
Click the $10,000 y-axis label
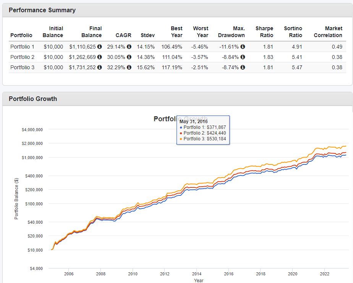[35, 250]
